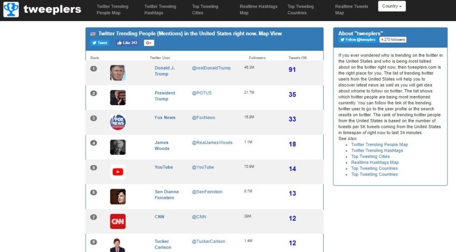Open Top Tweeting Cities menu item

point(205,10)
